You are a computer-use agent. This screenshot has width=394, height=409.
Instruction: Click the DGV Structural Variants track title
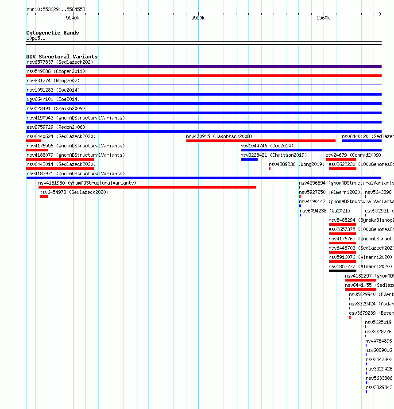coord(62,57)
